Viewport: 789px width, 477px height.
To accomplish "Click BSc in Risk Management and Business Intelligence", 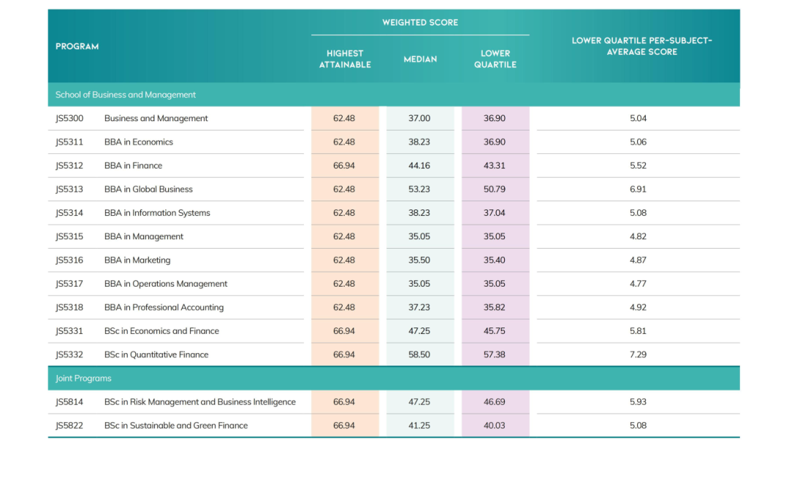I will [x=199, y=402].
